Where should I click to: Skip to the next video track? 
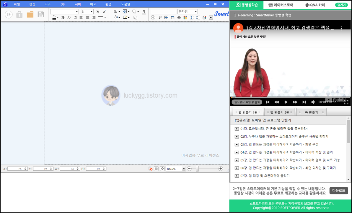point(304,102)
